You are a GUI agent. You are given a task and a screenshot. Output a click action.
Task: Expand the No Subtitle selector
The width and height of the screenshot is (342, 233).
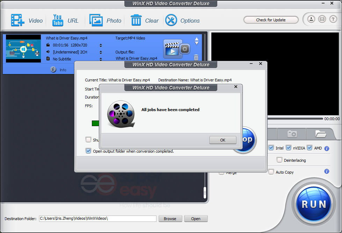(x=101, y=59)
